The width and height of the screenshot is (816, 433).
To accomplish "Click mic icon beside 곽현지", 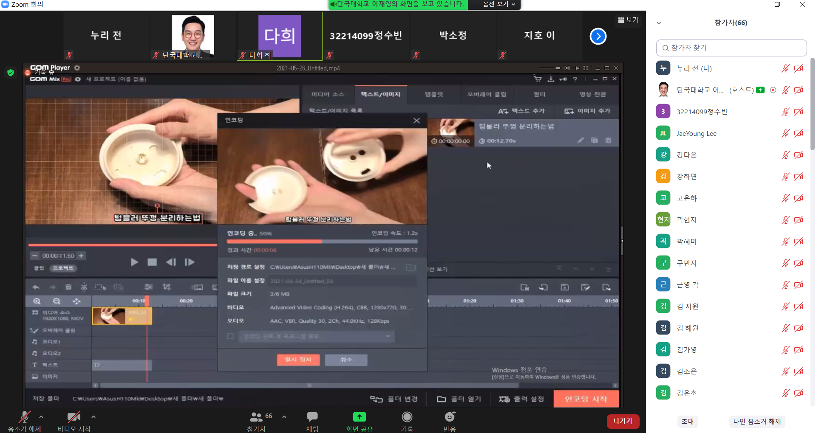I will point(785,220).
